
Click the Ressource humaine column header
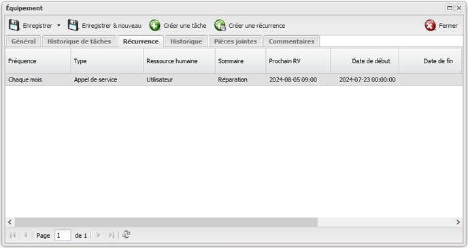179,60
